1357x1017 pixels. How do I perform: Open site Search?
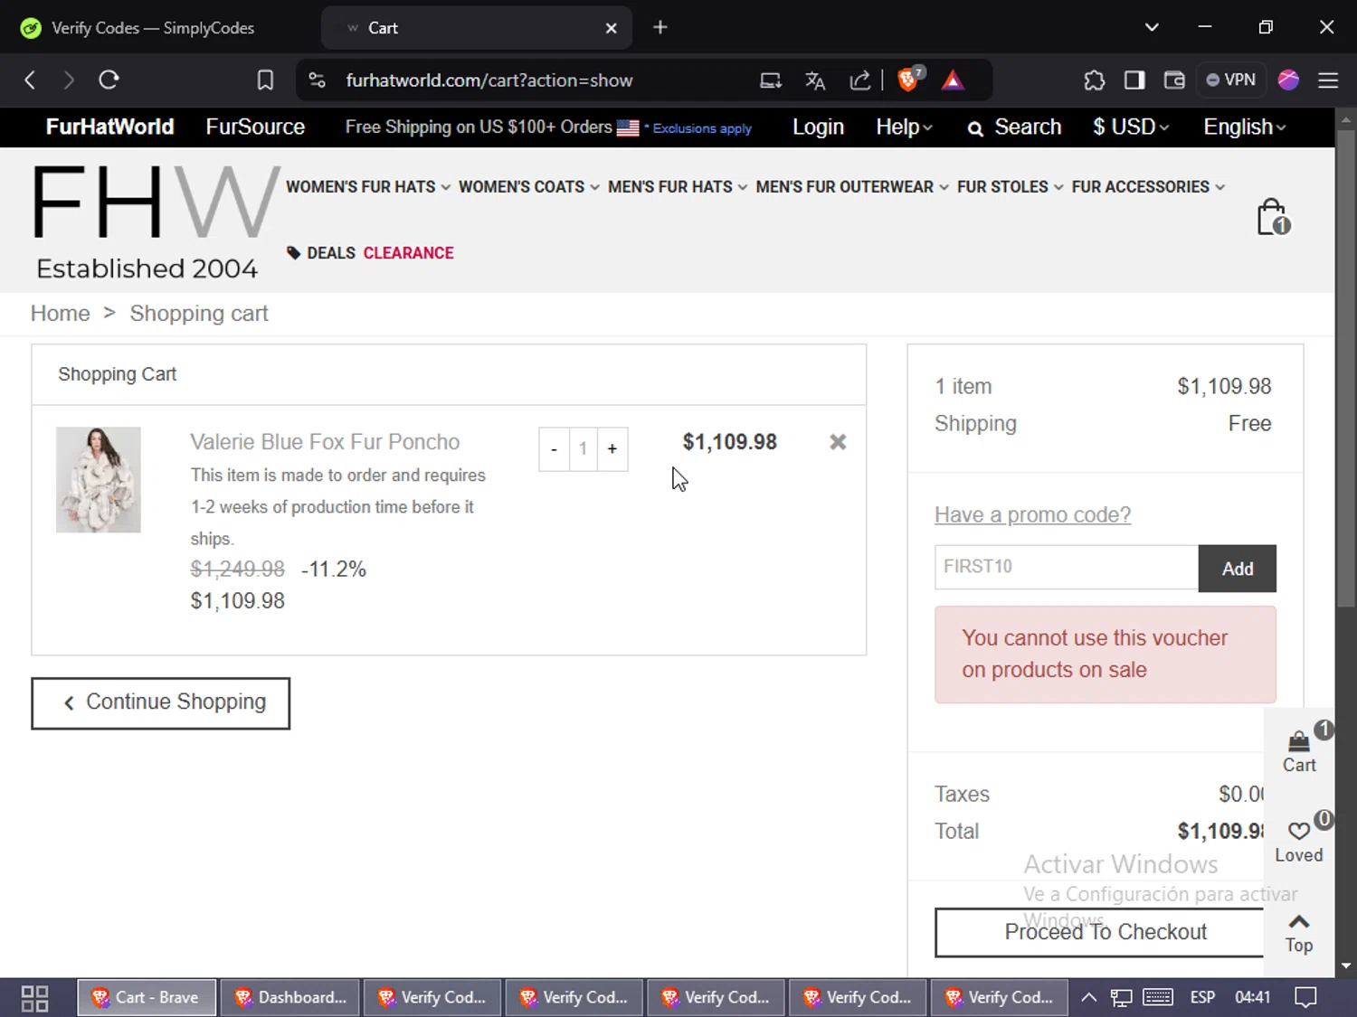(x=1014, y=127)
